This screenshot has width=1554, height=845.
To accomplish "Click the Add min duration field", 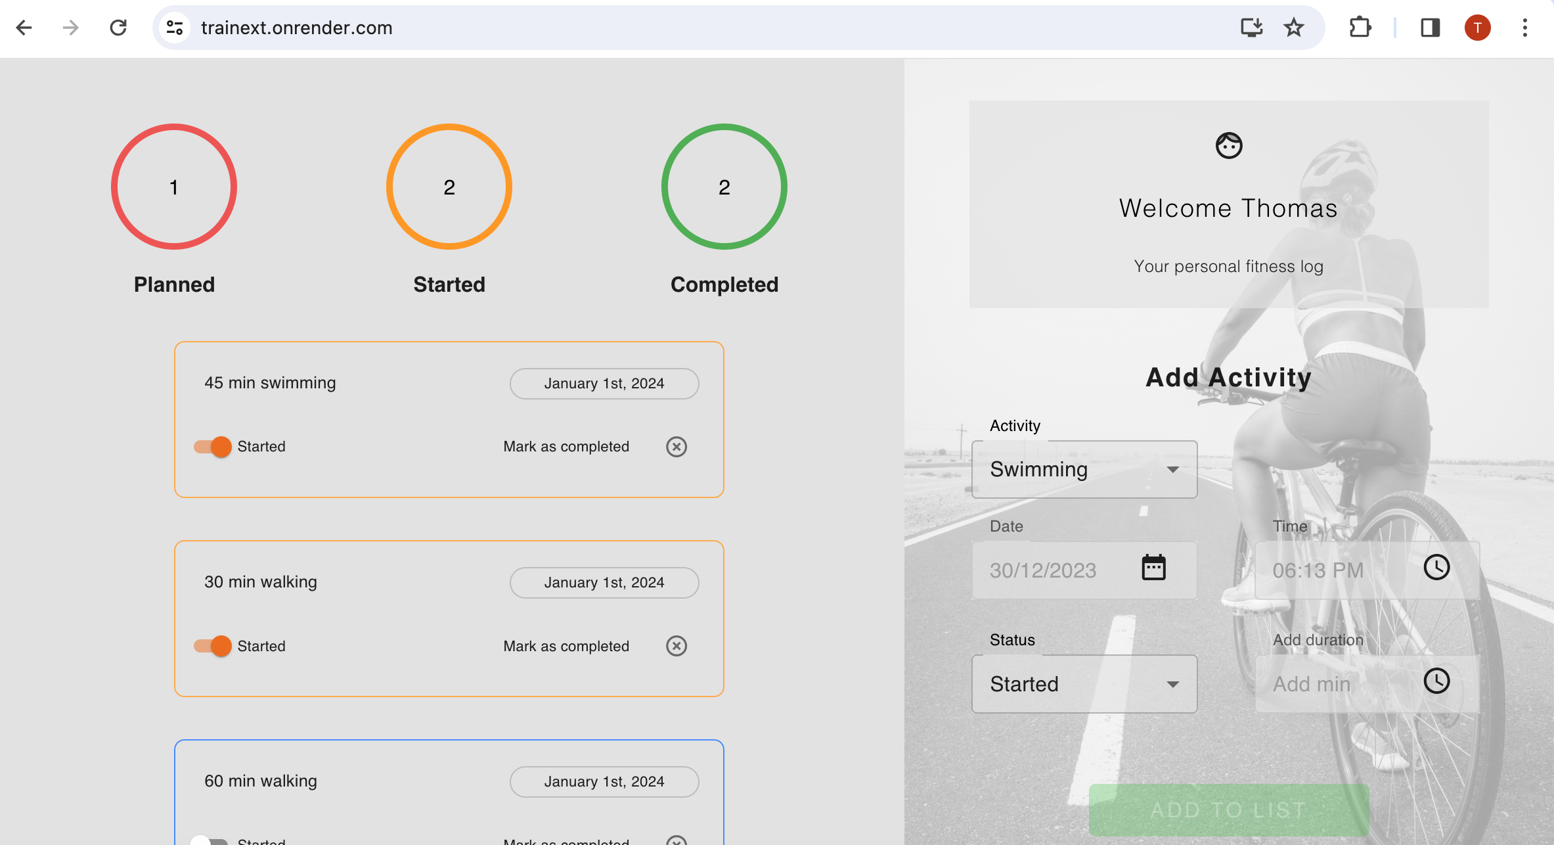I will pyautogui.click(x=1367, y=684).
